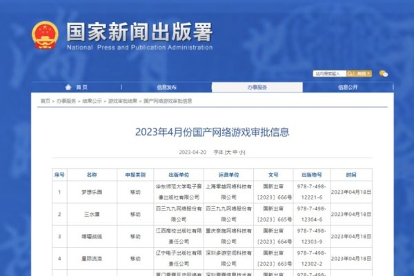Click the magnifier search icon
414x276 pixels.
pos(351,74)
